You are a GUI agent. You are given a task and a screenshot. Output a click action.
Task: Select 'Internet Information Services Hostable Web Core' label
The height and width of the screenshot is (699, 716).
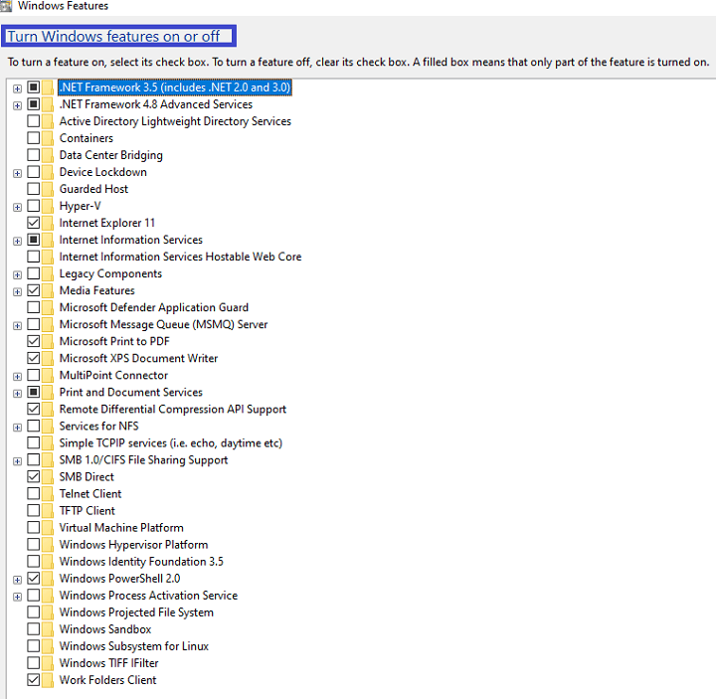click(x=180, y=257)
